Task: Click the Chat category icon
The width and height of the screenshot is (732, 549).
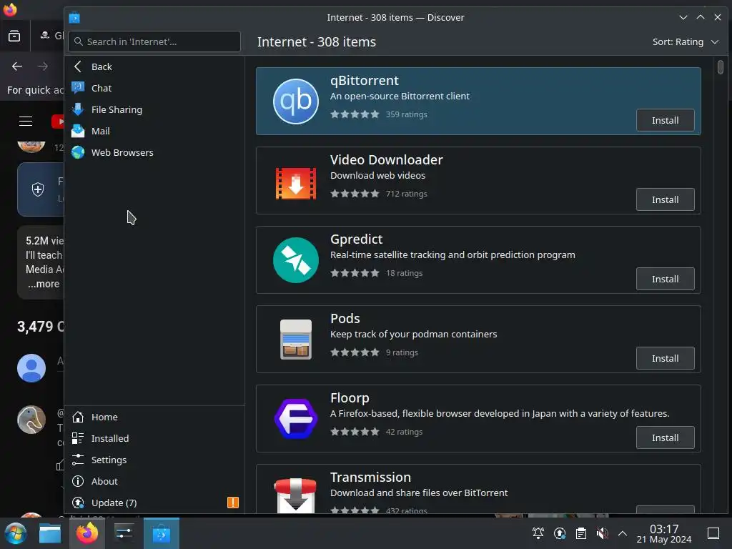Action: click(78, 88)
